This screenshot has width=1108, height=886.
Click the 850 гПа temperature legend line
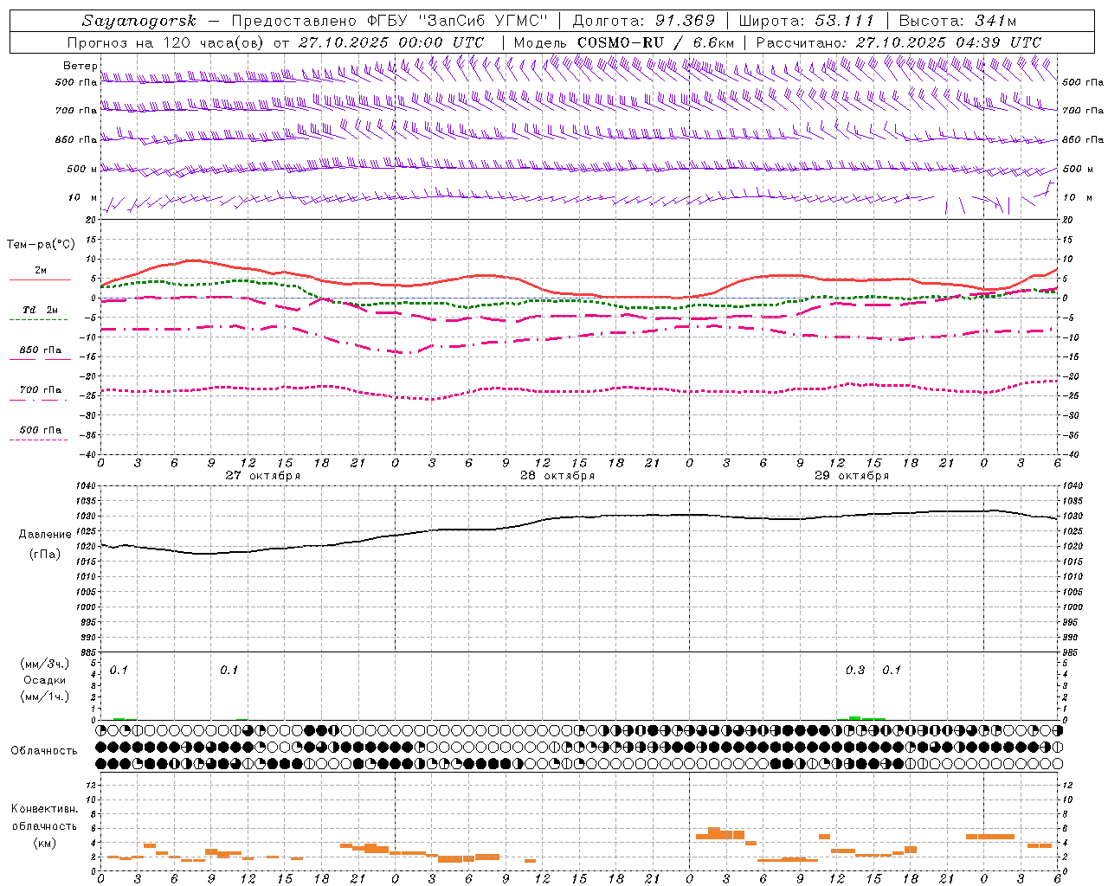[40, 357]
